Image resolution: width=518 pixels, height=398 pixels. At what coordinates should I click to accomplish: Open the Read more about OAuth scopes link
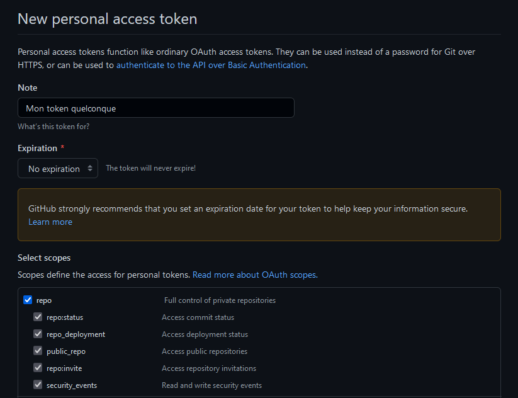coord(255,275)
